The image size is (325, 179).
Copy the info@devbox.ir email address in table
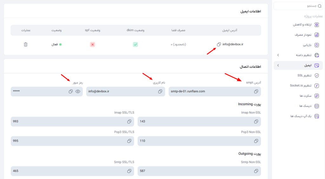(x=219, y=45)
